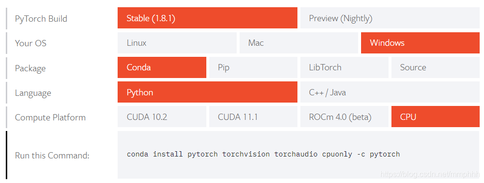Select the CUDA 11.1 compute platform
484x183 pixels.
253,117
